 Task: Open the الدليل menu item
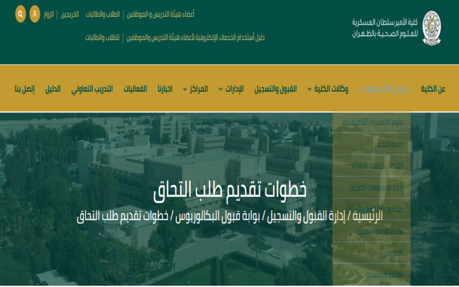click(53, 89)
